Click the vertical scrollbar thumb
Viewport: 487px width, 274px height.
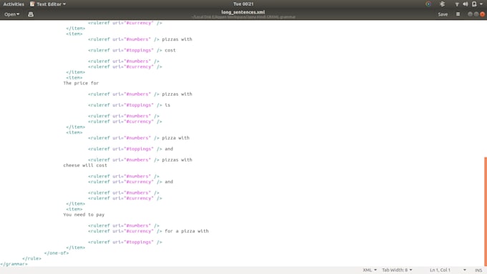click(x=485, y=211)
